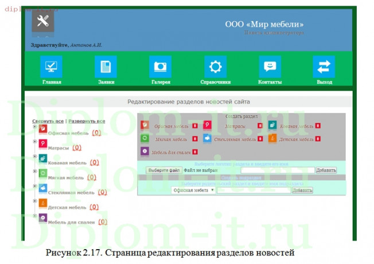
Task: Click Офисная мебель icon in grey panel
Action: 145,125
